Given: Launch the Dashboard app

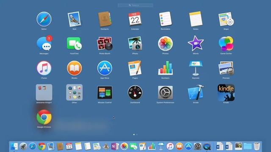Looking at the screenshot, I should coord(135,92).
